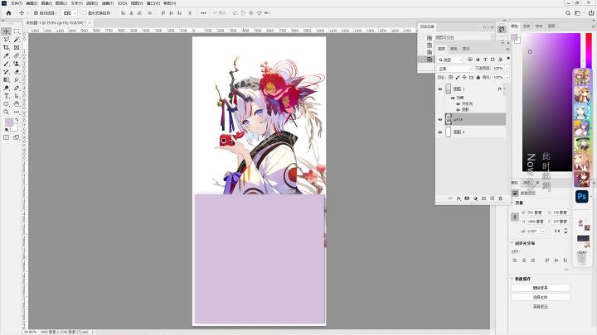This screenshot has height=335, width=597.
Task: Select the Eyedropper tool
Action: (7, 55)
